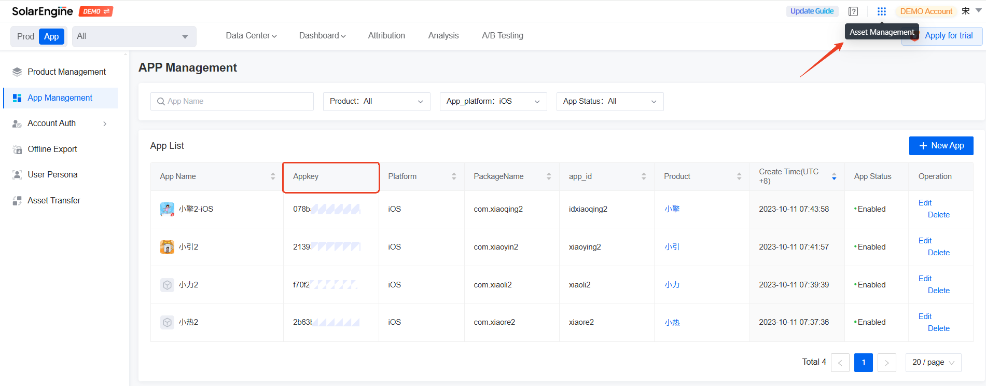Click the App Name search field
Screen dimensions: 986x386
232,101
